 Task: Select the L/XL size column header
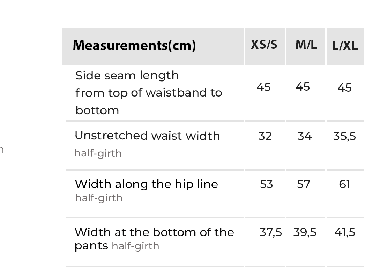[x=345, y=46]
